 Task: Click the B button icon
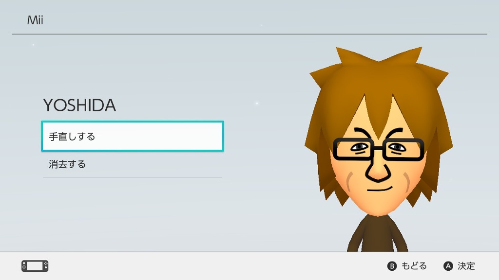click(x=392, y=266)
